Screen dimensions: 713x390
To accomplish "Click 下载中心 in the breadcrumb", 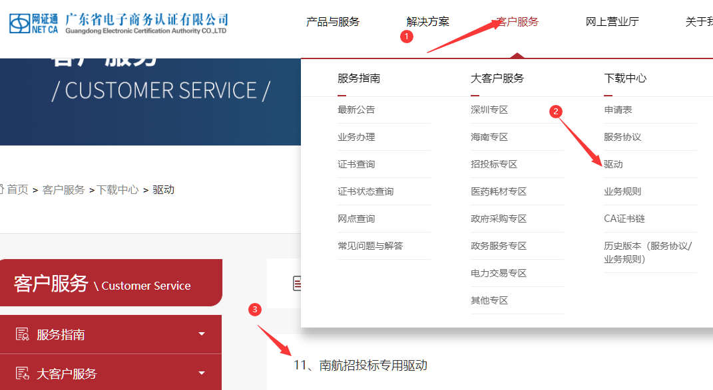I will (x=118, y=190).
